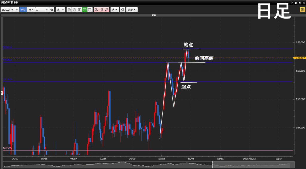Open the settings gear in title bar
Viewport: 306px width, 169px height.
[x=296, y=2]
